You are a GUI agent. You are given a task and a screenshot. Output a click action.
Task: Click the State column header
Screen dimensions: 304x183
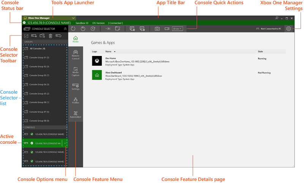(x=260, y=51)
